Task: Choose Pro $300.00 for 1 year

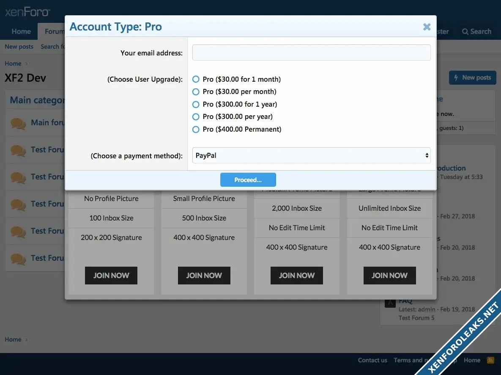Action: [196, 104]
